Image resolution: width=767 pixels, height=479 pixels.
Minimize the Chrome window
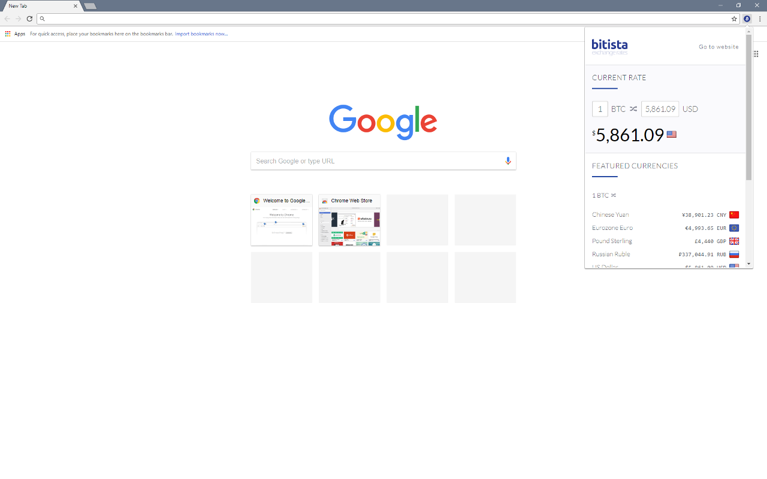coord(720,5)
